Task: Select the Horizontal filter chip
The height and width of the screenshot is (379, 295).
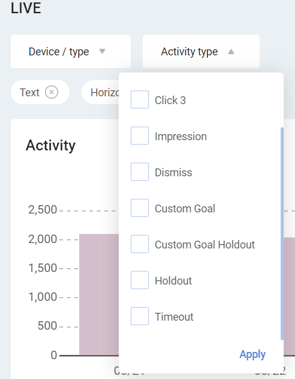Action: pos(101,92)
